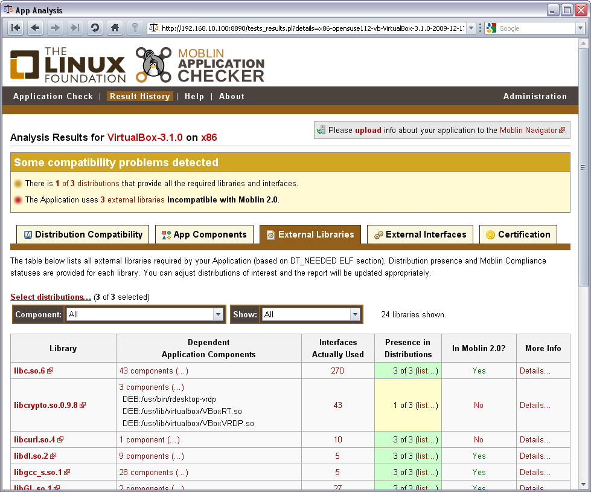Viewport: 591px width, 492px height.
Task: Click the Linux Foundation logo
Action: coord(68,65)
